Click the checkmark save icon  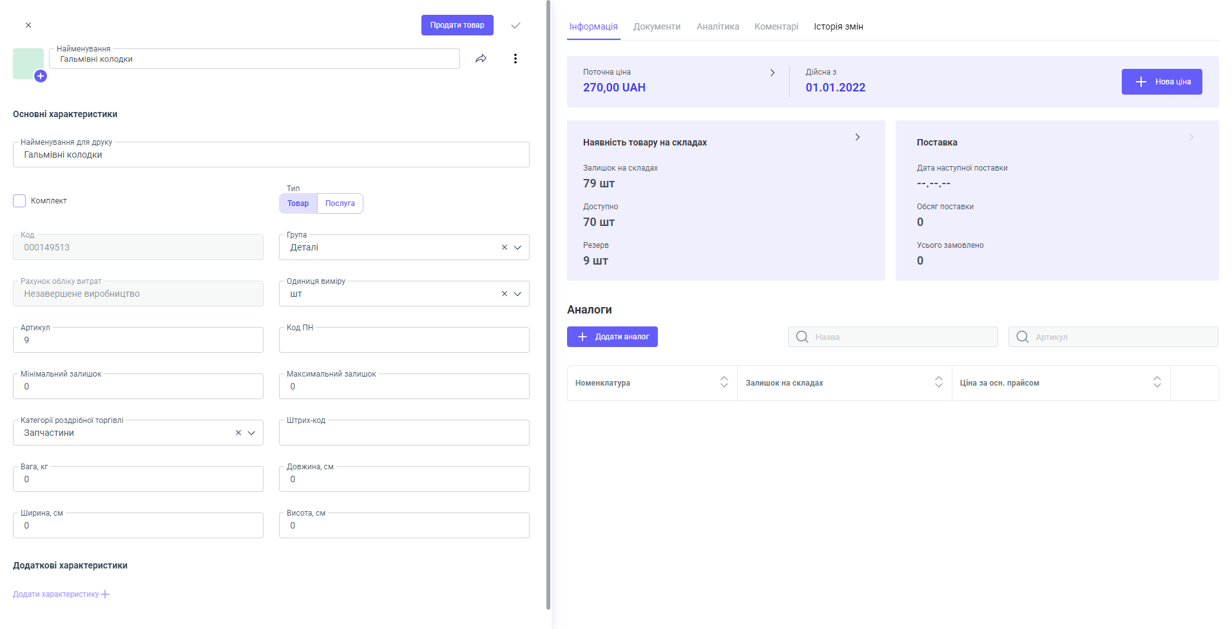(515, 26)
